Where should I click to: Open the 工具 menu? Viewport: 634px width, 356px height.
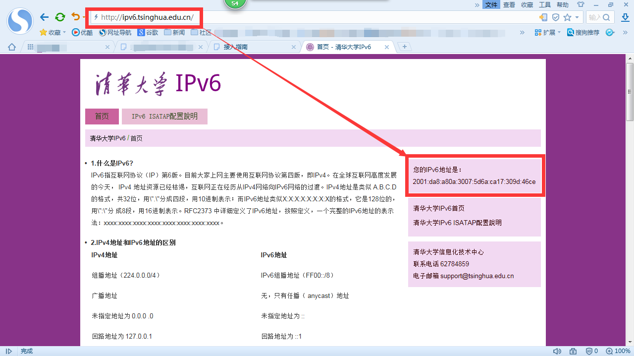coord(545,4)
